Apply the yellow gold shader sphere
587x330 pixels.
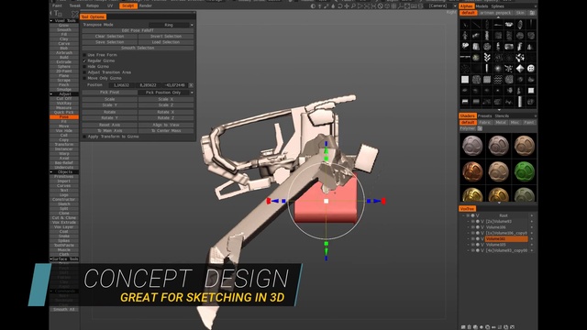(x=472, y=194)
